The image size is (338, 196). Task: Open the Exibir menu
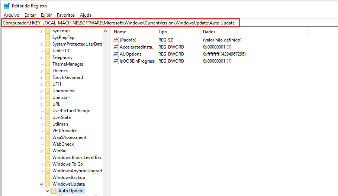pyautogui.click(x=46, y=15)
